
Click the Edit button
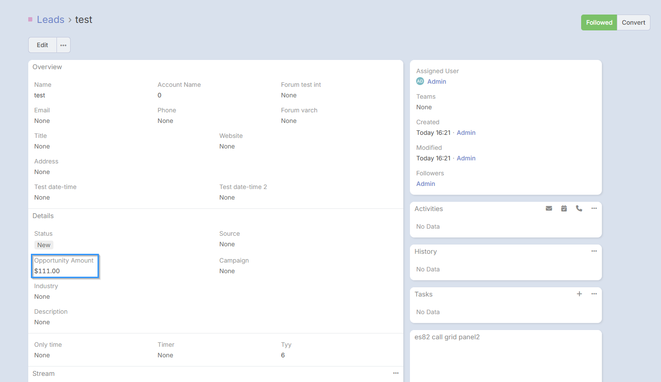(42, 45)
